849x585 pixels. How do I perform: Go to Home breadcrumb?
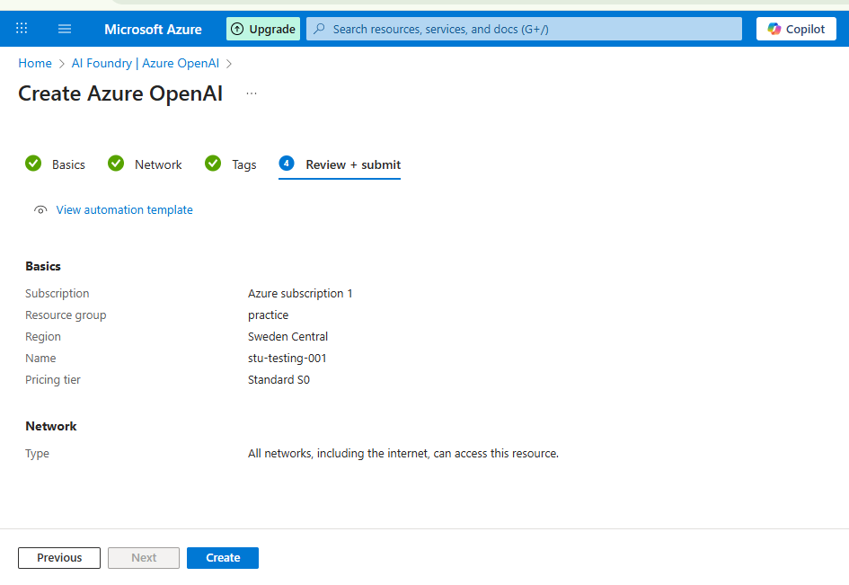click(x=35, y=64)
